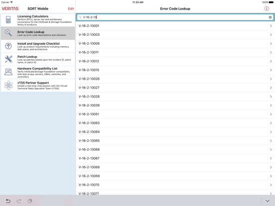Open chevron for V-16-2-13028

point(271,97)
